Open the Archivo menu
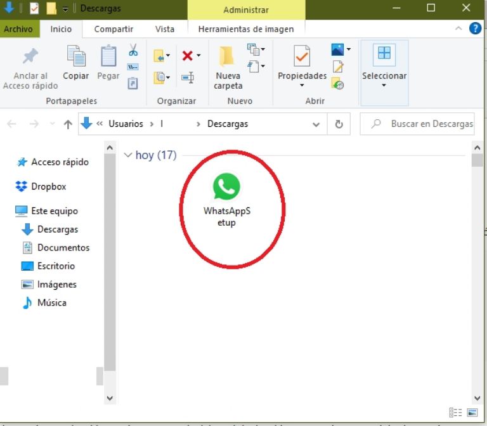 [x=18, y=29]
